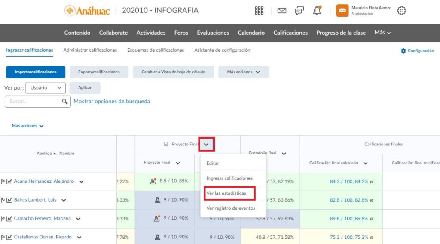Click the settings gear icon beside the user name
The height and width of the screenshot is (244, 440).
[x=401, y=11]
